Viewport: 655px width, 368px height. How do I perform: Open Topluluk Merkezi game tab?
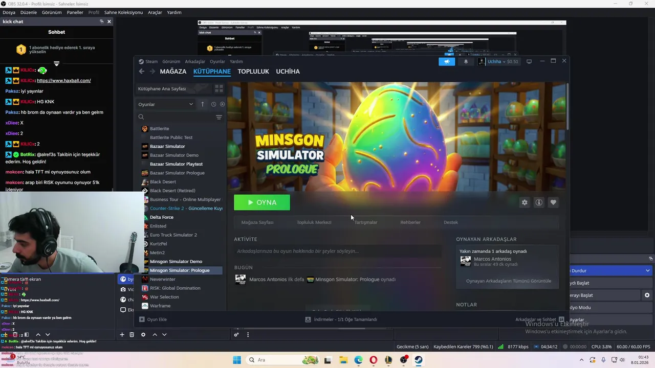314,222
